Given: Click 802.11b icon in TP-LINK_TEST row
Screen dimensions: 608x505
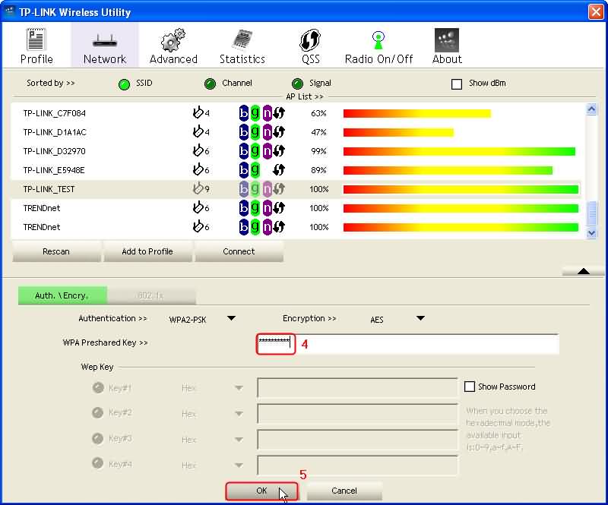Looking at the screenshot, I should pyautogui.click(x=243, y=189).
